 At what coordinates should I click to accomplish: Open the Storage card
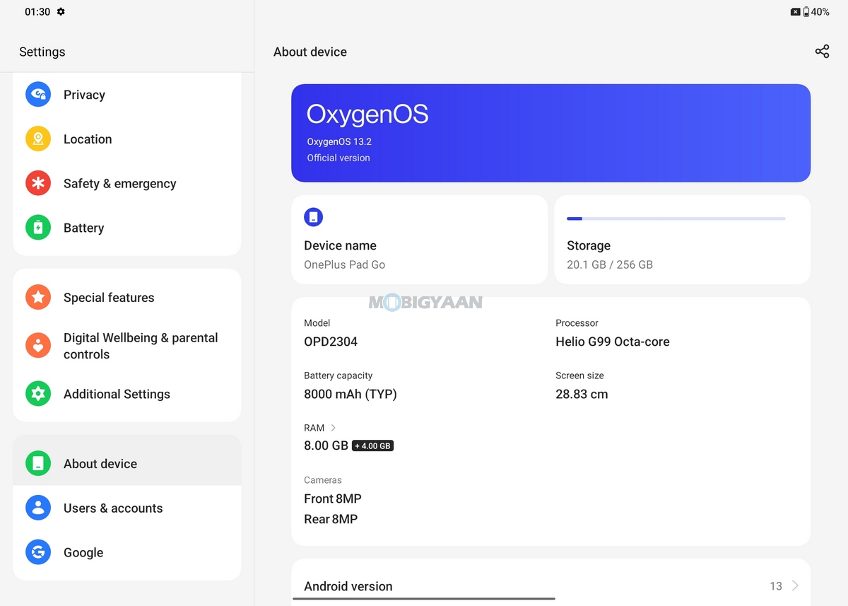[682, 240]
